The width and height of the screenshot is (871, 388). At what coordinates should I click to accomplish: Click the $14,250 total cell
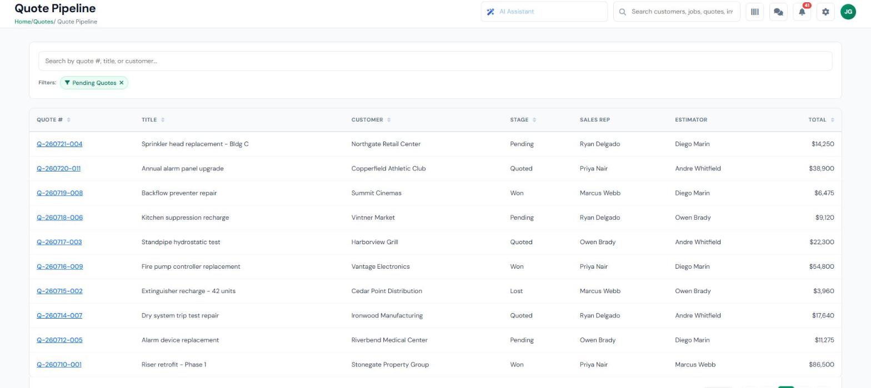tap(823, 144)
